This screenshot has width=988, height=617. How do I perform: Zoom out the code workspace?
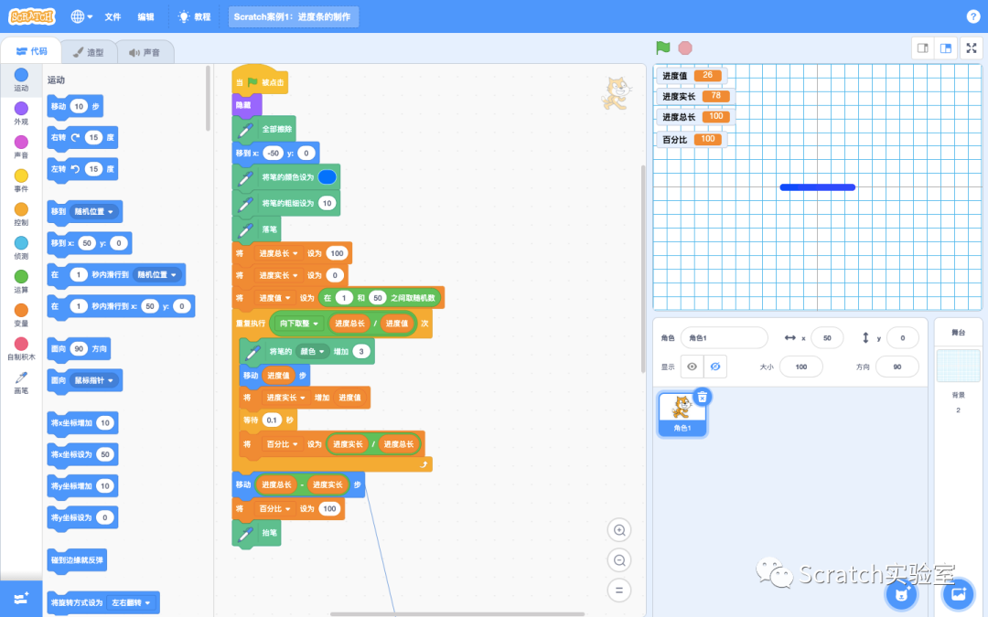click(619, 560)
